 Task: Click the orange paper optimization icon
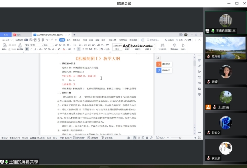(x=159, y=64)
